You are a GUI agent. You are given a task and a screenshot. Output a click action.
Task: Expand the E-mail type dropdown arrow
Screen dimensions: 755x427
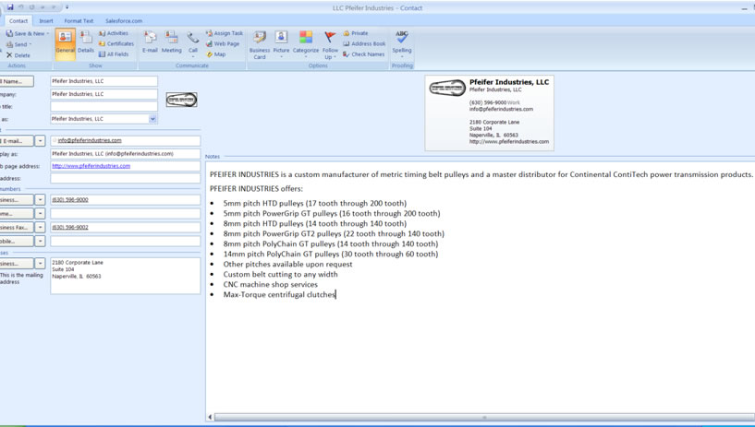click(x=41, y=141)
